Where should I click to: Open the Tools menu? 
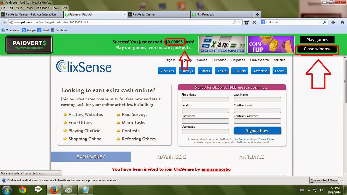point(55,8)
